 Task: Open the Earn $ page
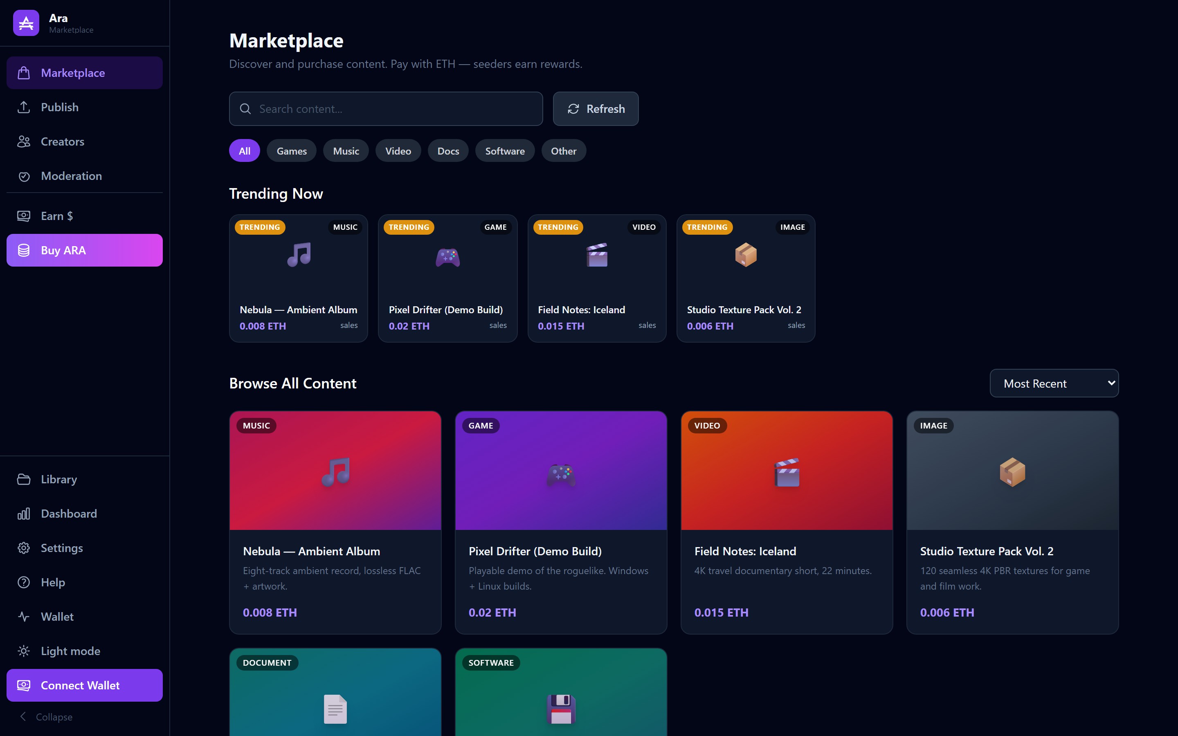pyautogui.click(x=85, y=215)
